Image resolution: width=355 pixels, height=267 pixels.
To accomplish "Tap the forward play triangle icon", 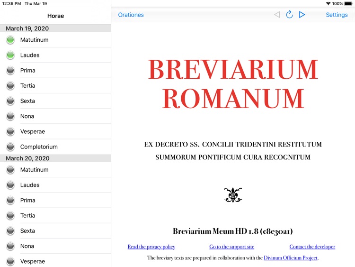I will coord(302,15).
